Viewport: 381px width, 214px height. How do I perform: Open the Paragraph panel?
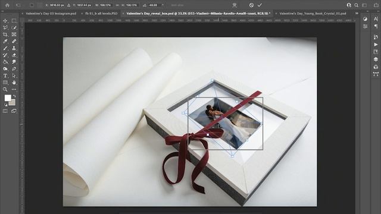(x=376, y=26)
